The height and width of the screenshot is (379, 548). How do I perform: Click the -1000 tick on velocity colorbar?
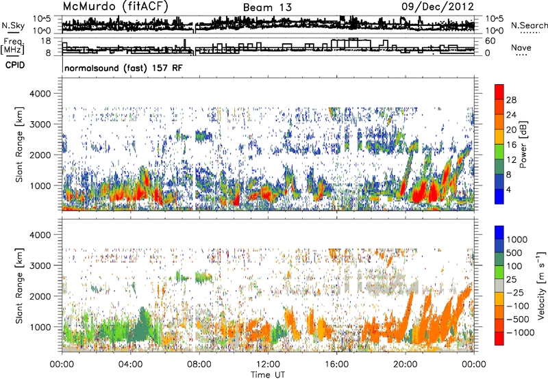(x=520, y=332)
